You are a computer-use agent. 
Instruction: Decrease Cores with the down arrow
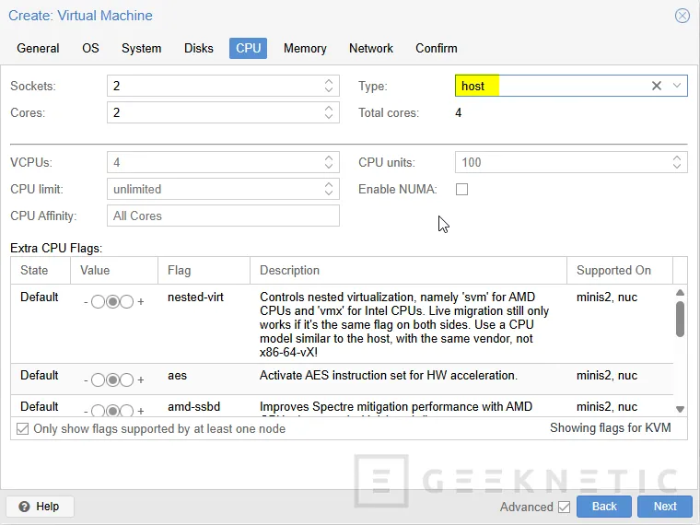(x=329, y=117)
